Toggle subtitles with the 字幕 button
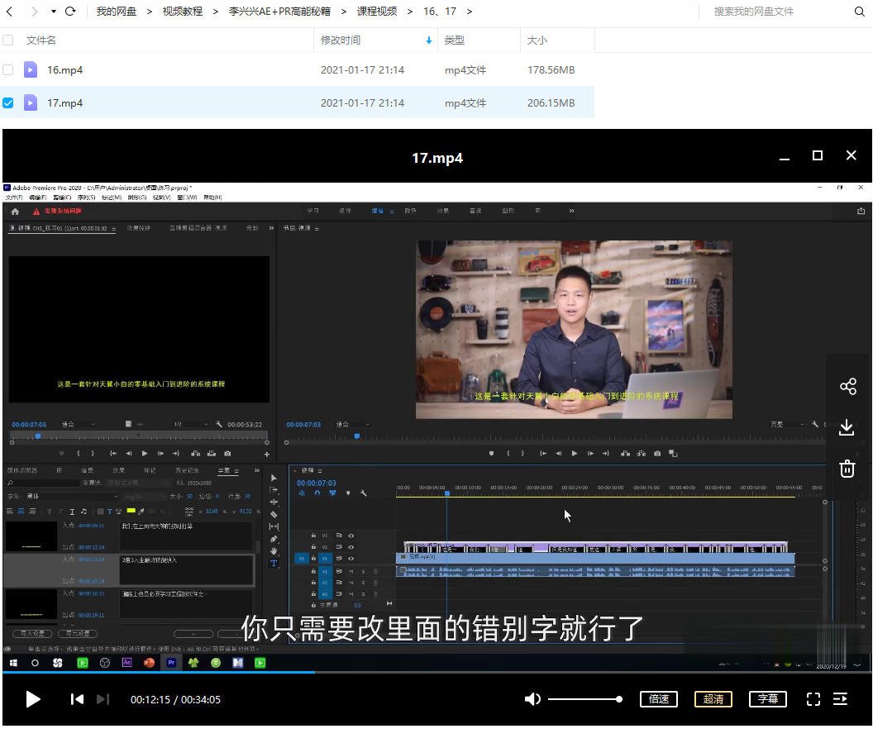 (x=767, y=698)
